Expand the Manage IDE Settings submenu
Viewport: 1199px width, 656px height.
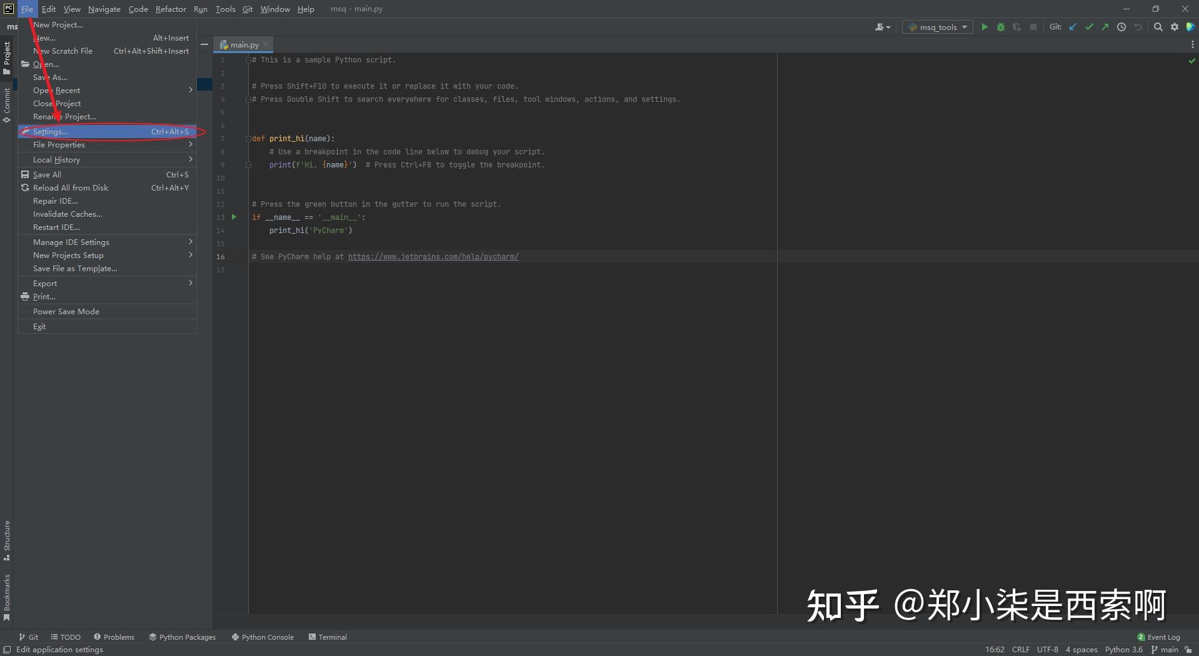(x=107, y=242)
